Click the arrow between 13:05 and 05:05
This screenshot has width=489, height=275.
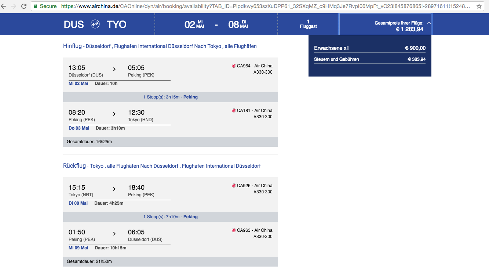coord(114,69)
